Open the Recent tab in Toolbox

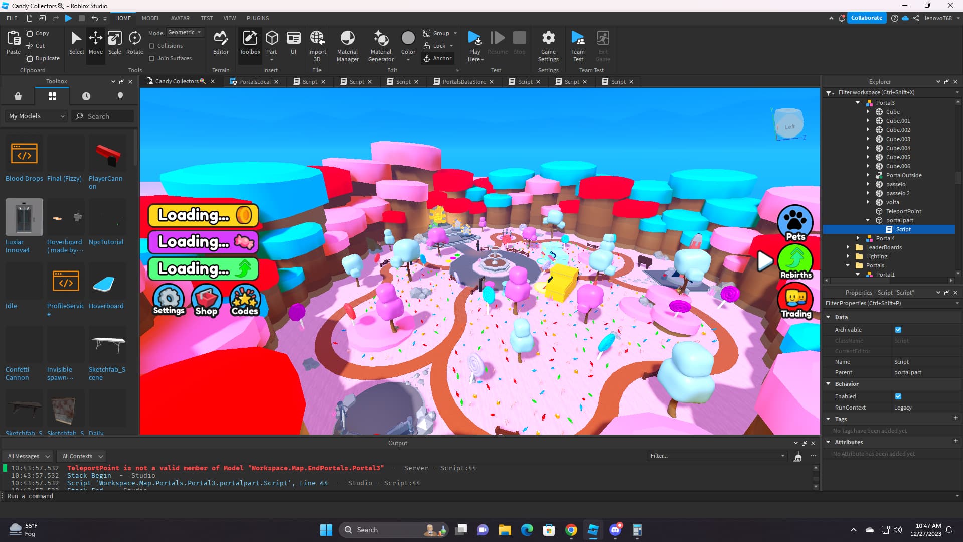[x=86, y=96]
